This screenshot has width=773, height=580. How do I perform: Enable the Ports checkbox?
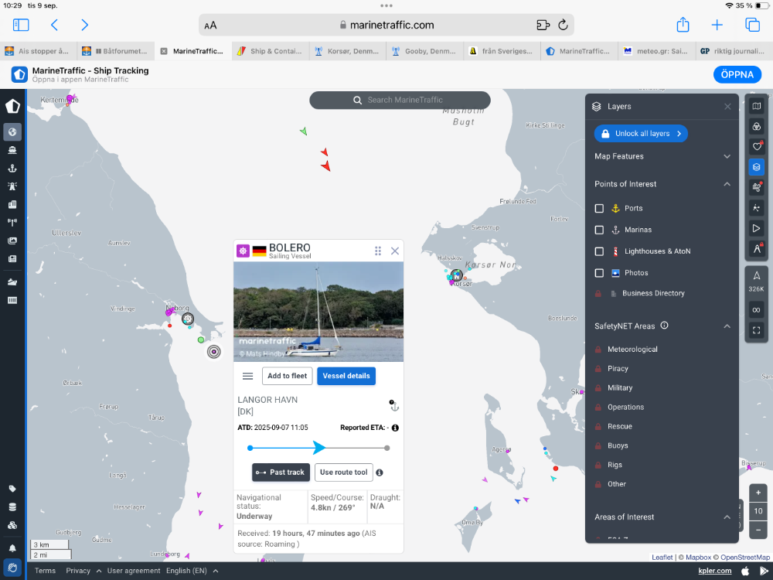point(599,208)
